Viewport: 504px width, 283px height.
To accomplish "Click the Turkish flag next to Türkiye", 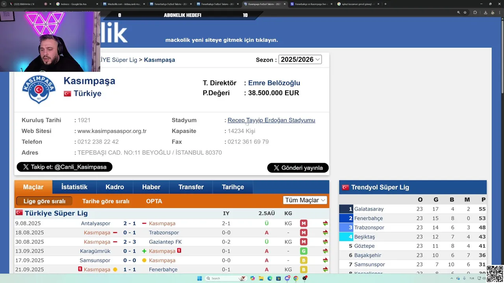I will (x=67, y=94).
